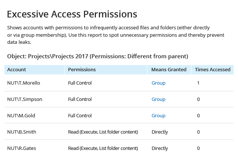Select the Times Accessed value for T.Morello
This screenshot has width=238, height=167.
(x=198, y=83)
